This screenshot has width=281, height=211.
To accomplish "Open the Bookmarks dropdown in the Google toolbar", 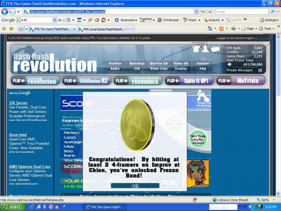I will click(136, 20).
